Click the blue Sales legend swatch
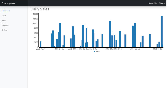This screenshot has height=110, width=167. (x=94, y=52)
